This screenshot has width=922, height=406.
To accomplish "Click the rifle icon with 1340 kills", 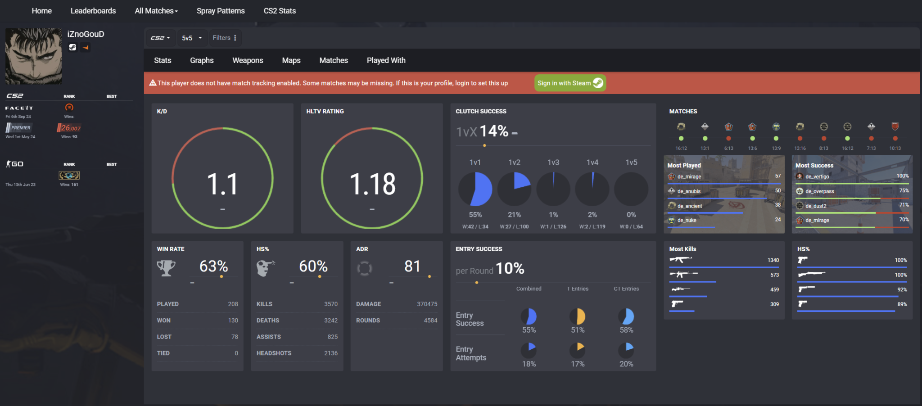I will [x=681, y=260].
